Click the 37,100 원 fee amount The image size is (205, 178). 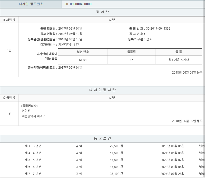click(116, 174)
